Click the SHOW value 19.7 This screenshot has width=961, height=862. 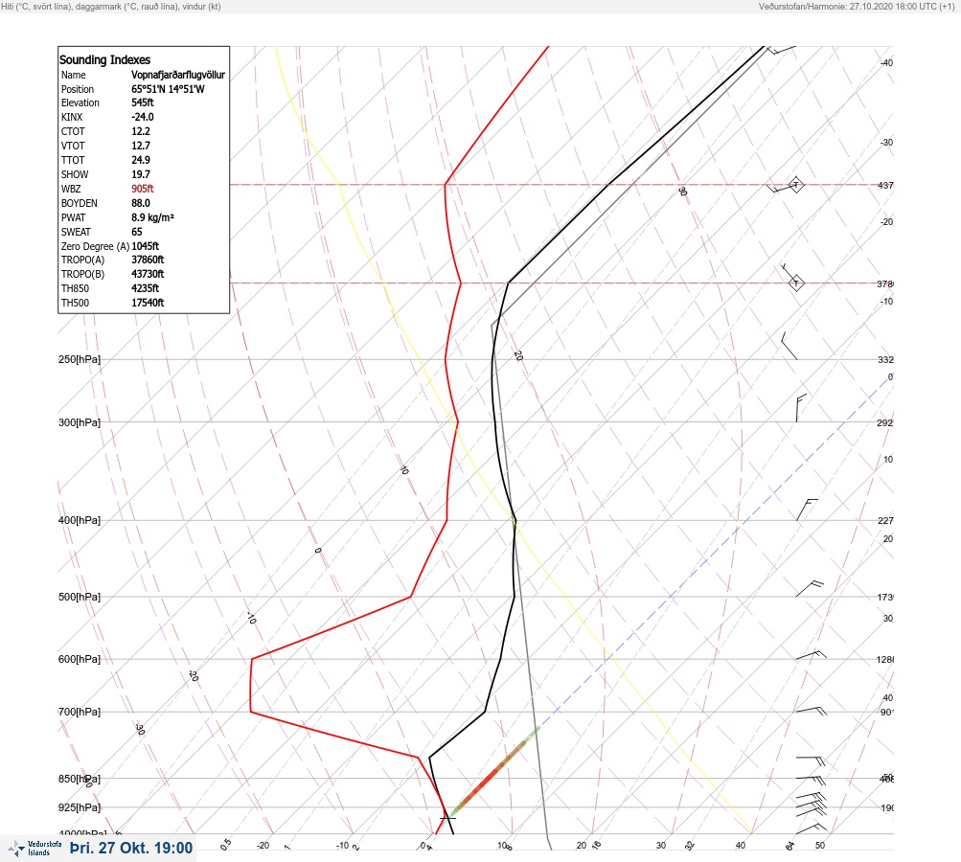pos(140,174)
